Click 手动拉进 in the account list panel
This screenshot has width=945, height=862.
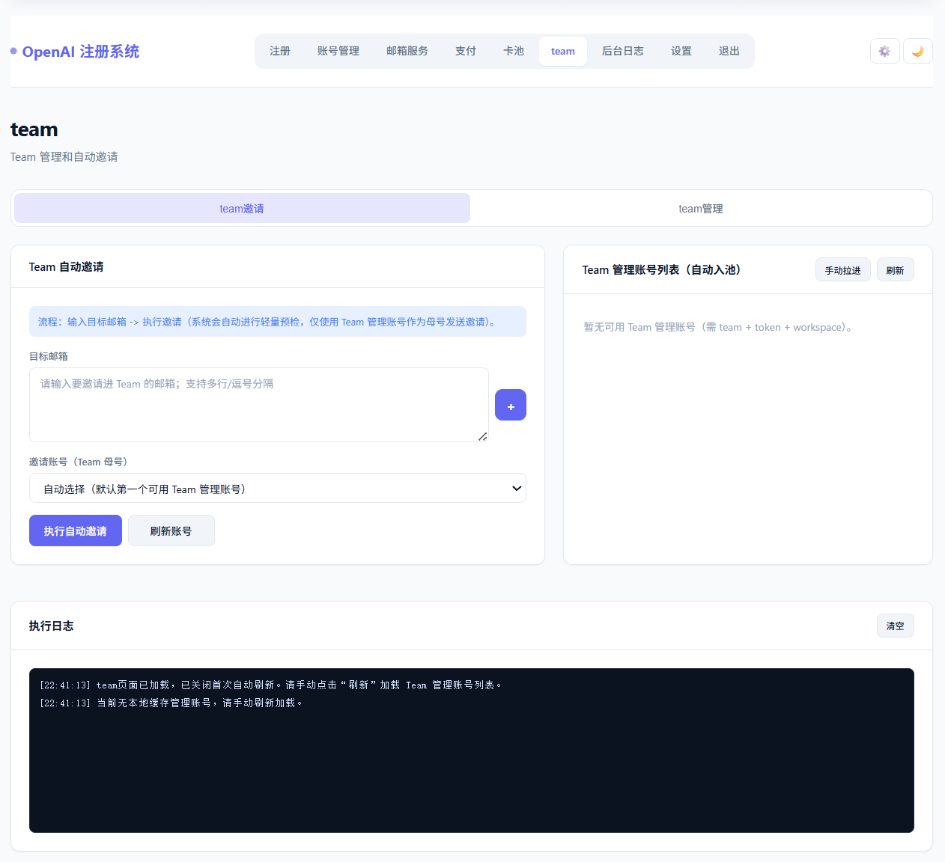(843, 269)
